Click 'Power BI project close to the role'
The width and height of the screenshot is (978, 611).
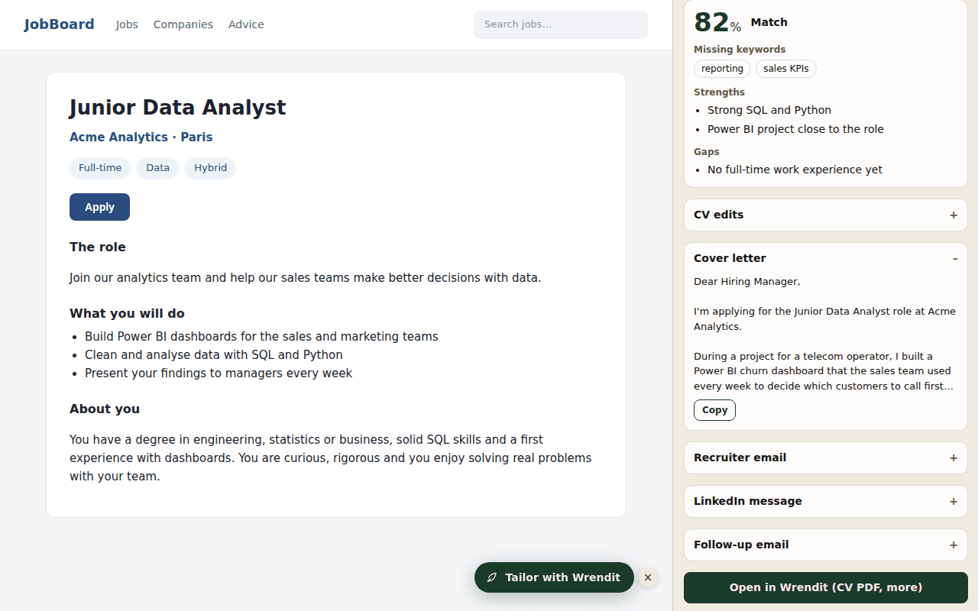pos(795,129)
